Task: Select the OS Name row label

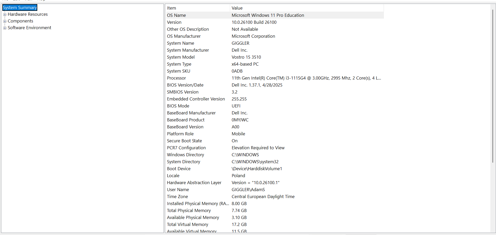Action: pos(176,15)
